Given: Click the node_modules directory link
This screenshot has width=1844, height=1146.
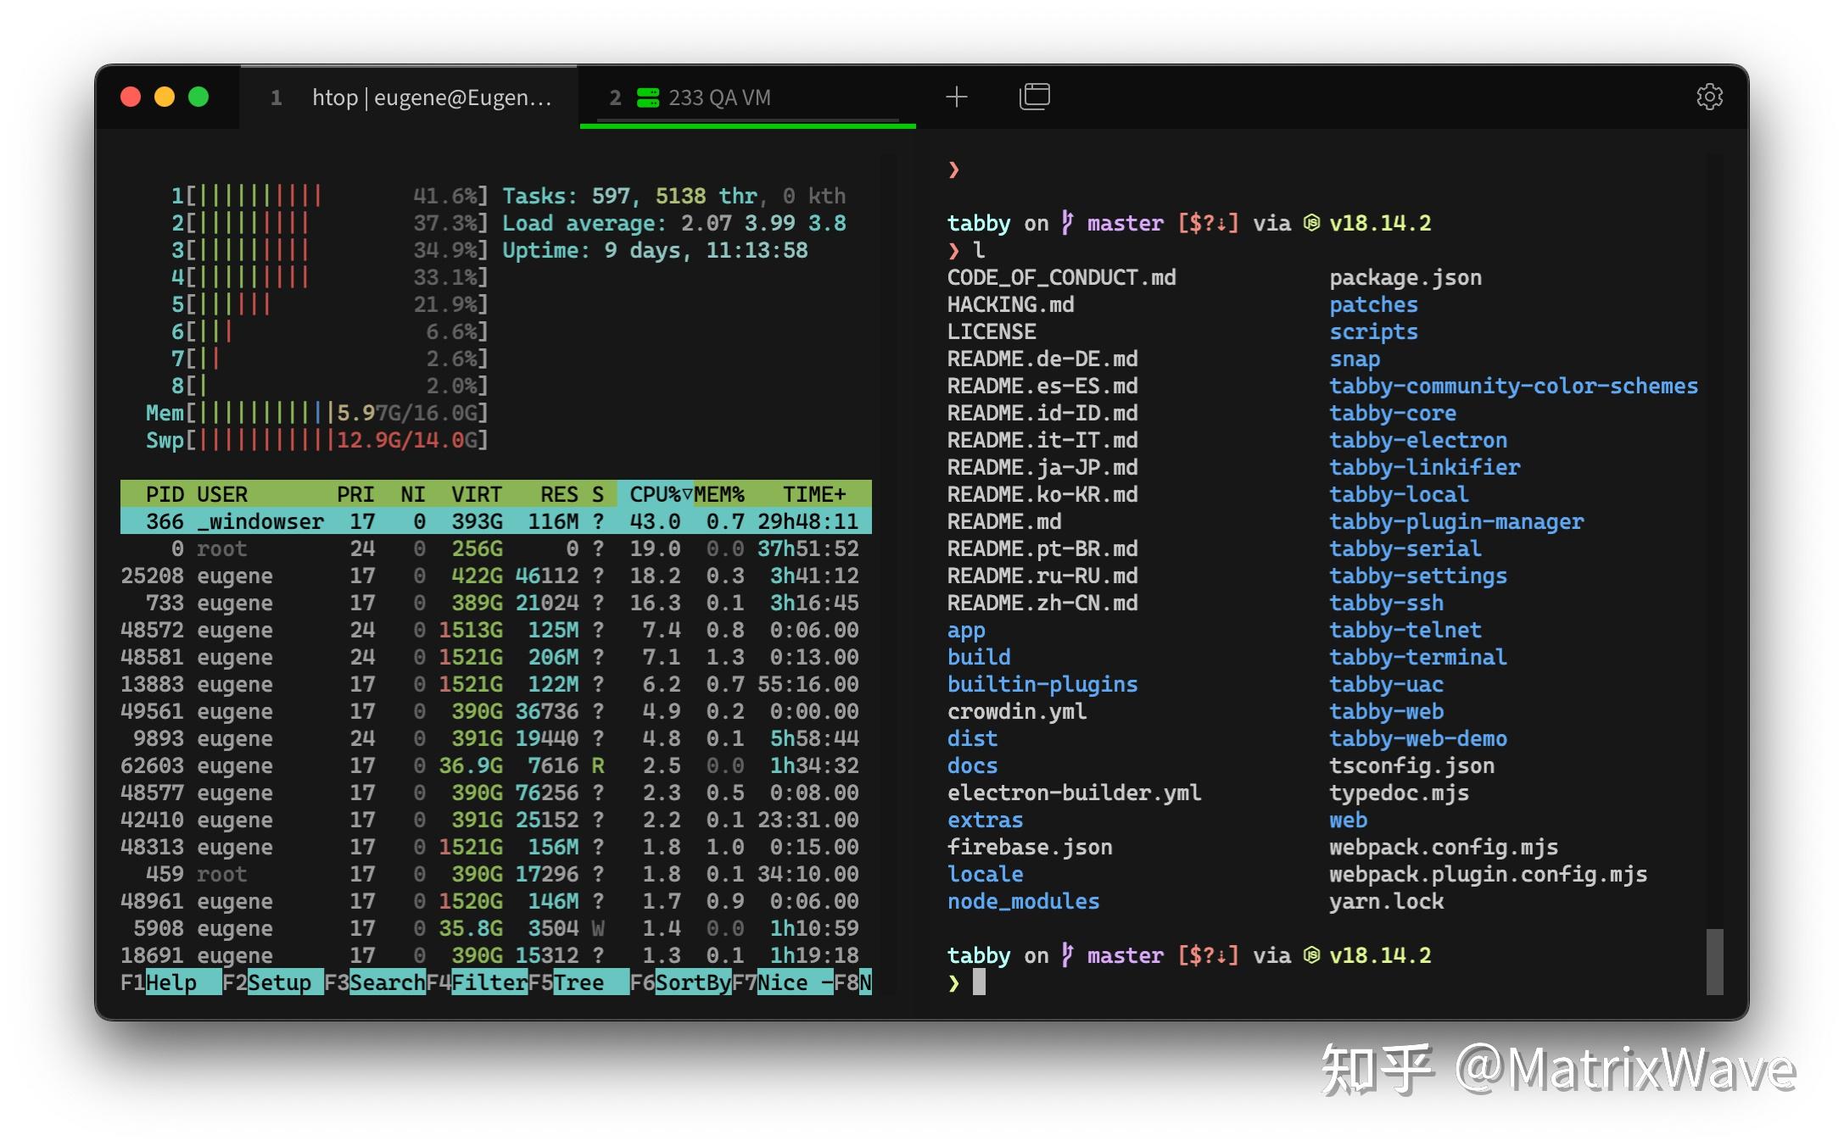Looking at the screenshot, I should point(1023,900).
